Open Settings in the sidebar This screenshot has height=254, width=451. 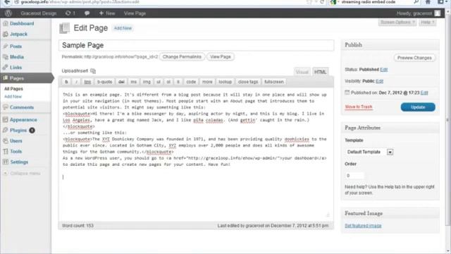19,162
